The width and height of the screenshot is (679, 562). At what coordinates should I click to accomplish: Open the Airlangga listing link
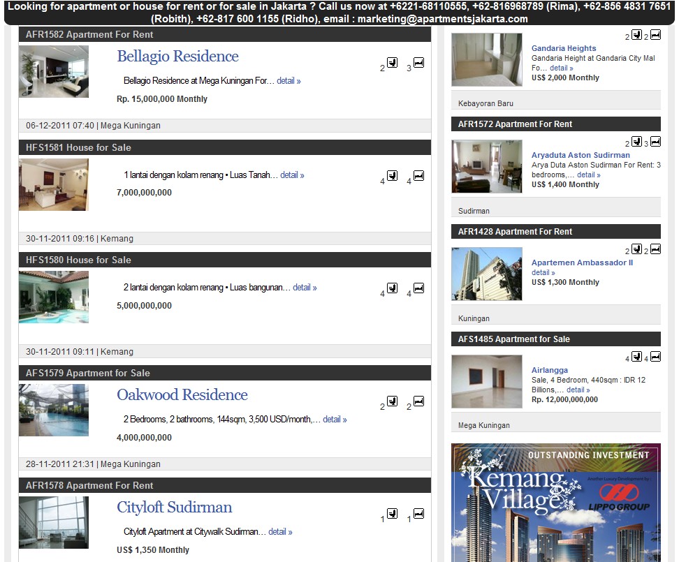point(550,370)
